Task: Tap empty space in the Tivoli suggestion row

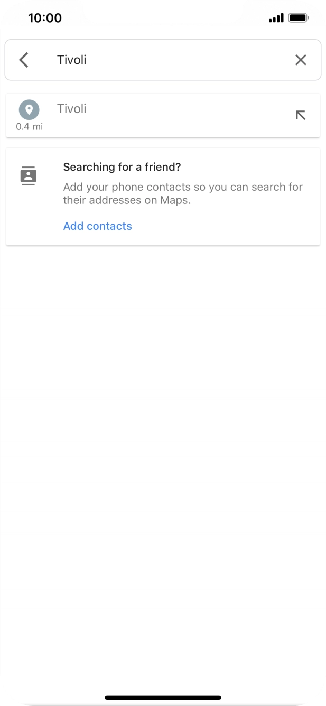Action: click(x=190, y=115)
